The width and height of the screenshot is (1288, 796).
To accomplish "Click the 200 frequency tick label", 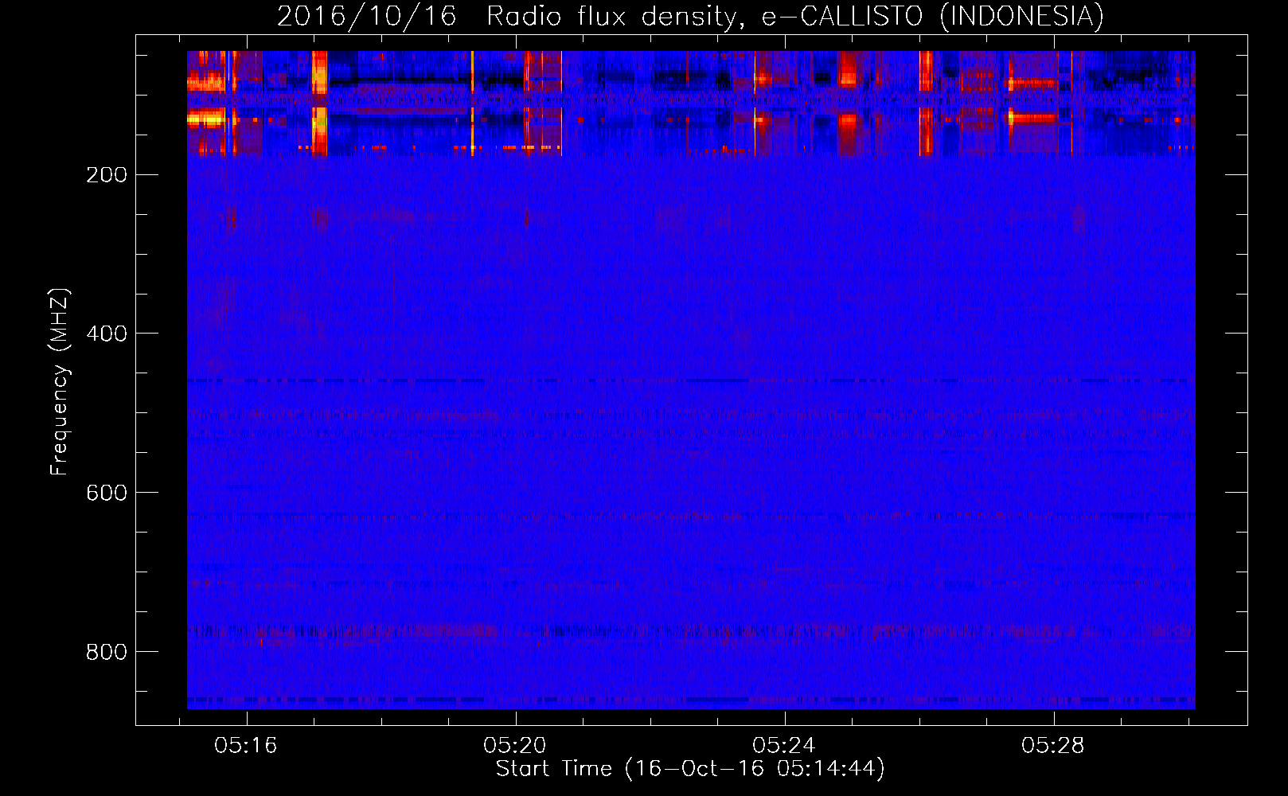I will point(107,174).
